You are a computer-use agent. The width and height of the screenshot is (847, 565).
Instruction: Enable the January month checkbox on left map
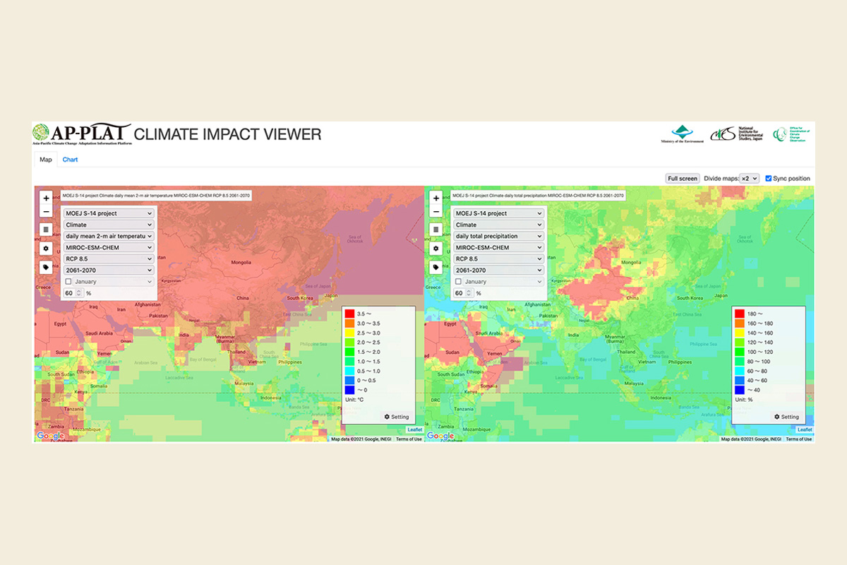pyautogui.click(x=68, y=282)
